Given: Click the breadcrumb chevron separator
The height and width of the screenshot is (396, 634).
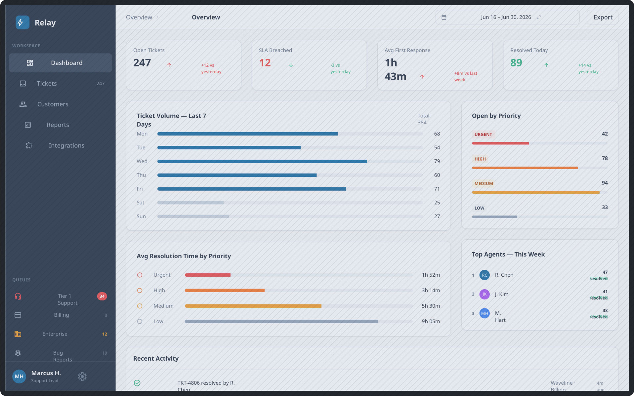Looking at the screenshot, I should pos(157,17).
